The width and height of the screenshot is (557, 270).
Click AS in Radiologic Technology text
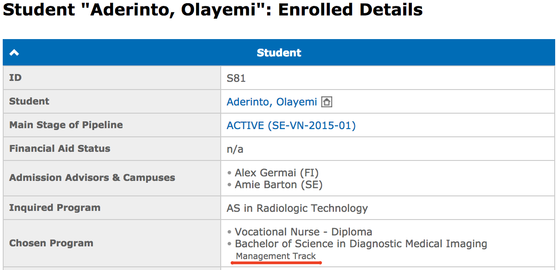tap(297, 208)
